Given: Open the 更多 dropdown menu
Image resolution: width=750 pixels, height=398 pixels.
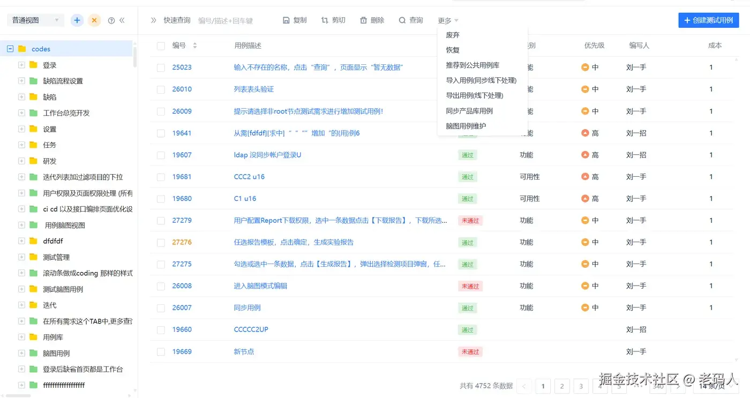Looking at the screenshot, I should pos(448,20).
